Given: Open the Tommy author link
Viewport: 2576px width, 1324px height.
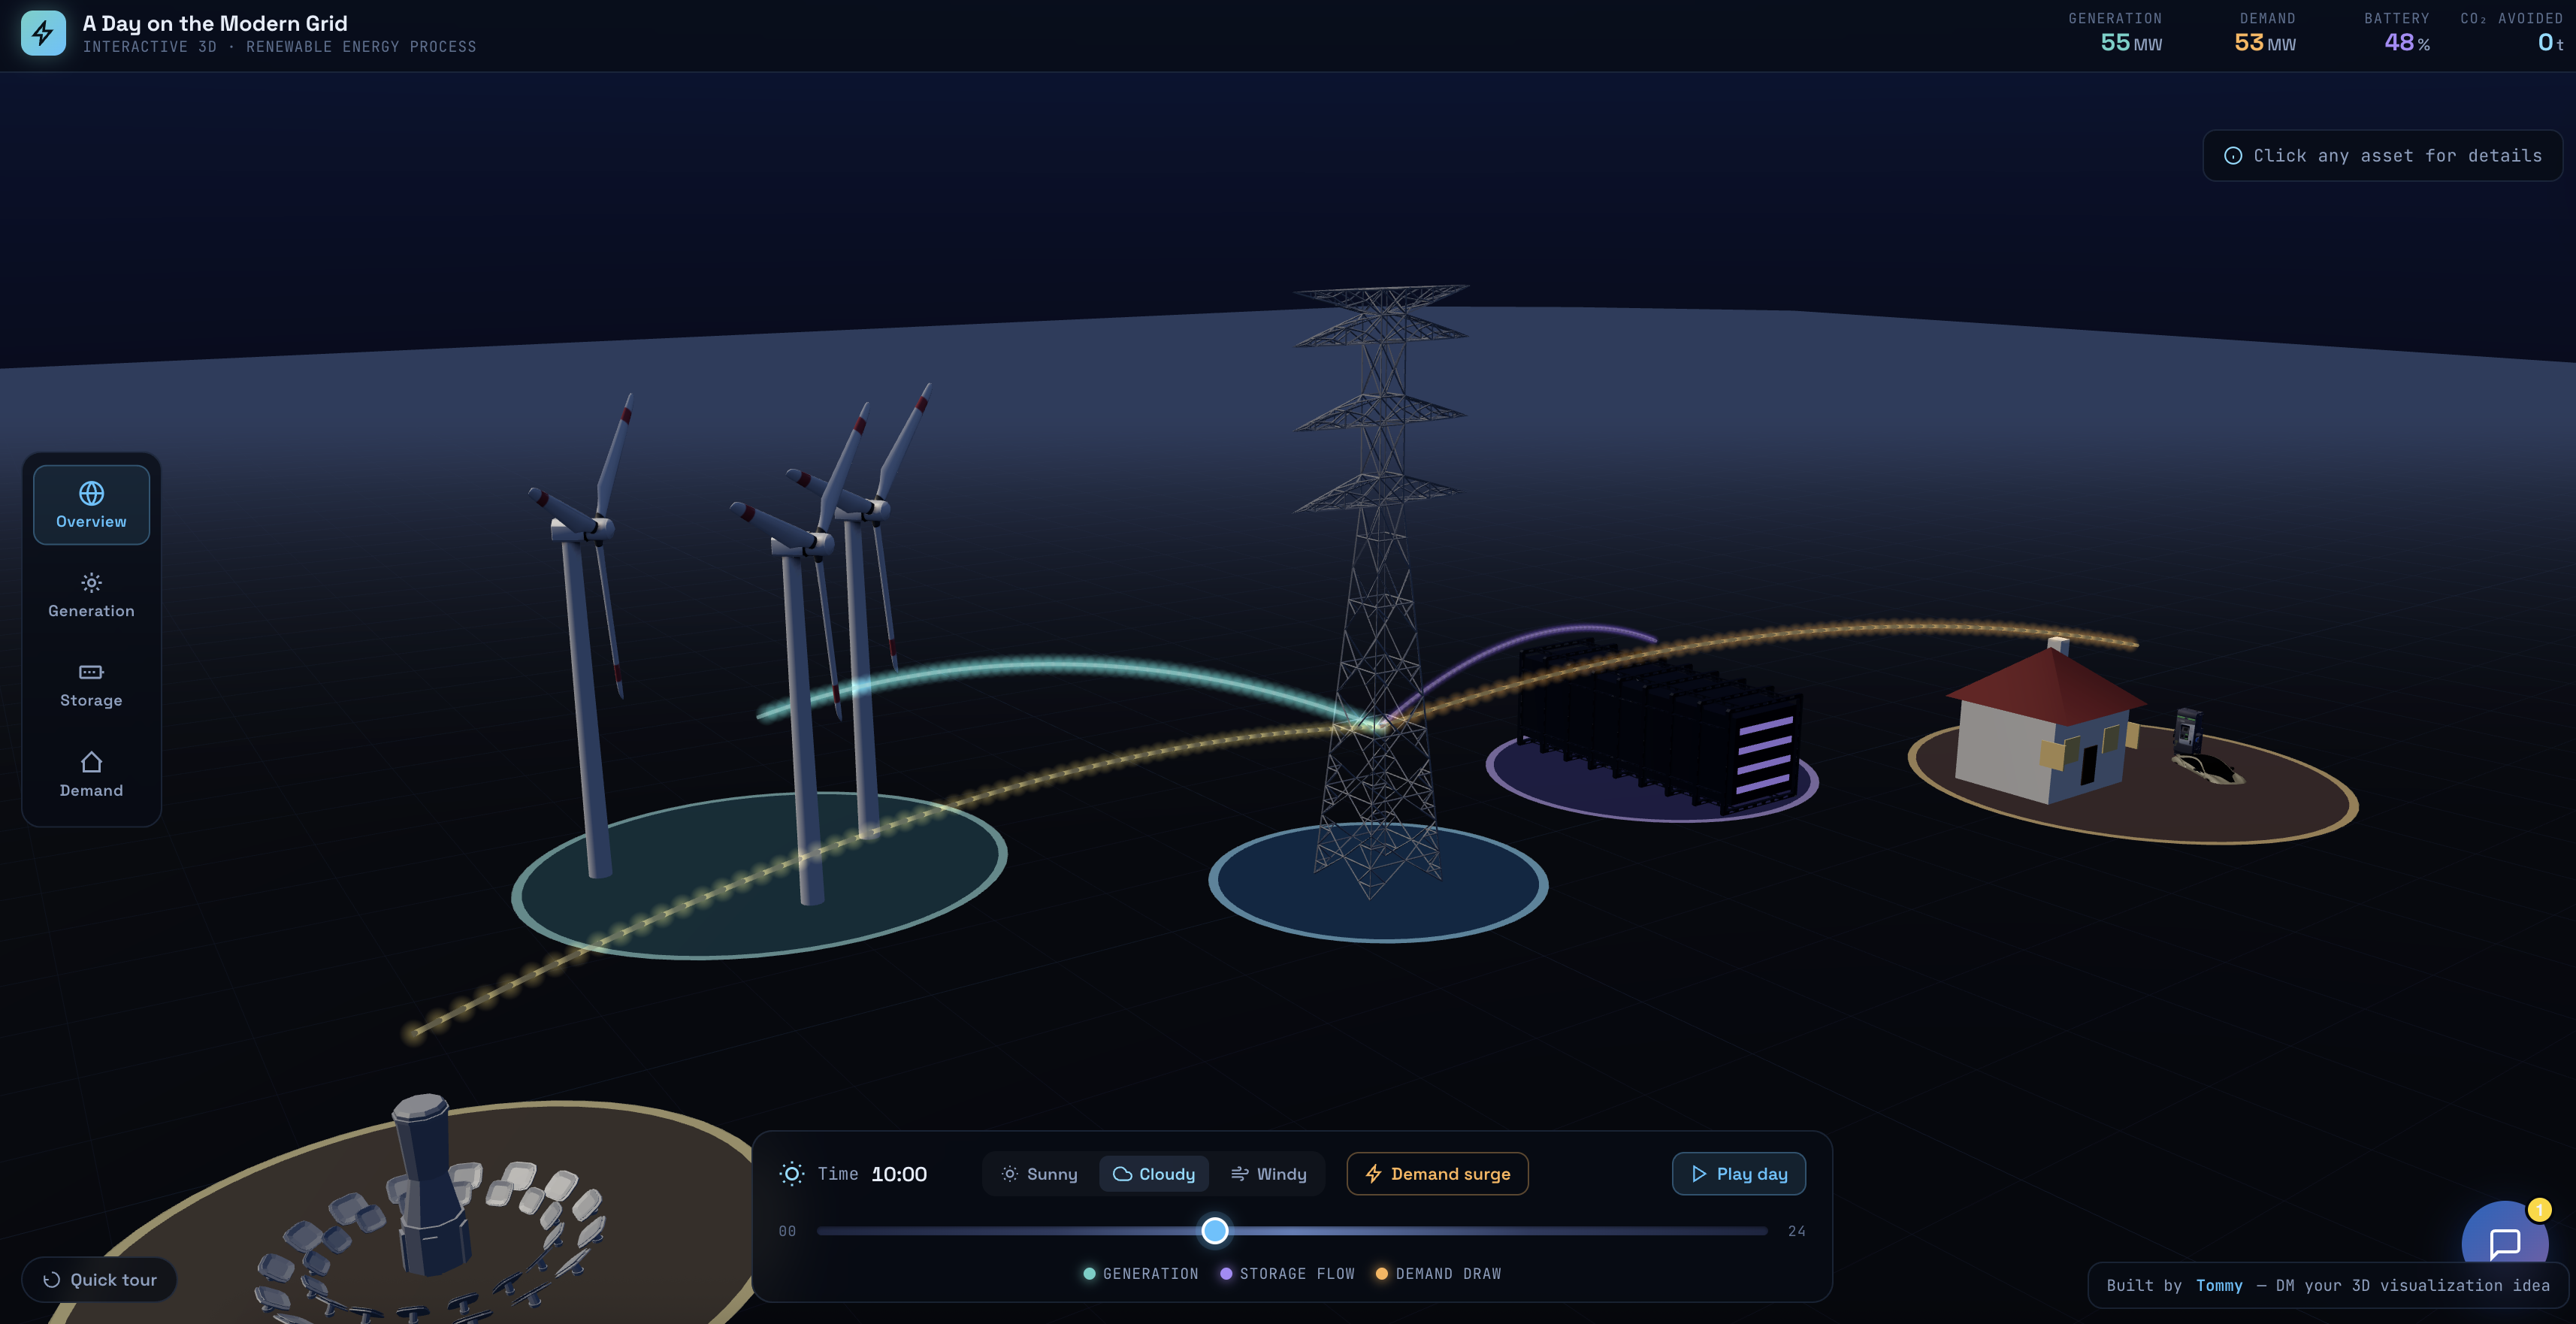Looking at the screenshot, I should point(2219,1286).
